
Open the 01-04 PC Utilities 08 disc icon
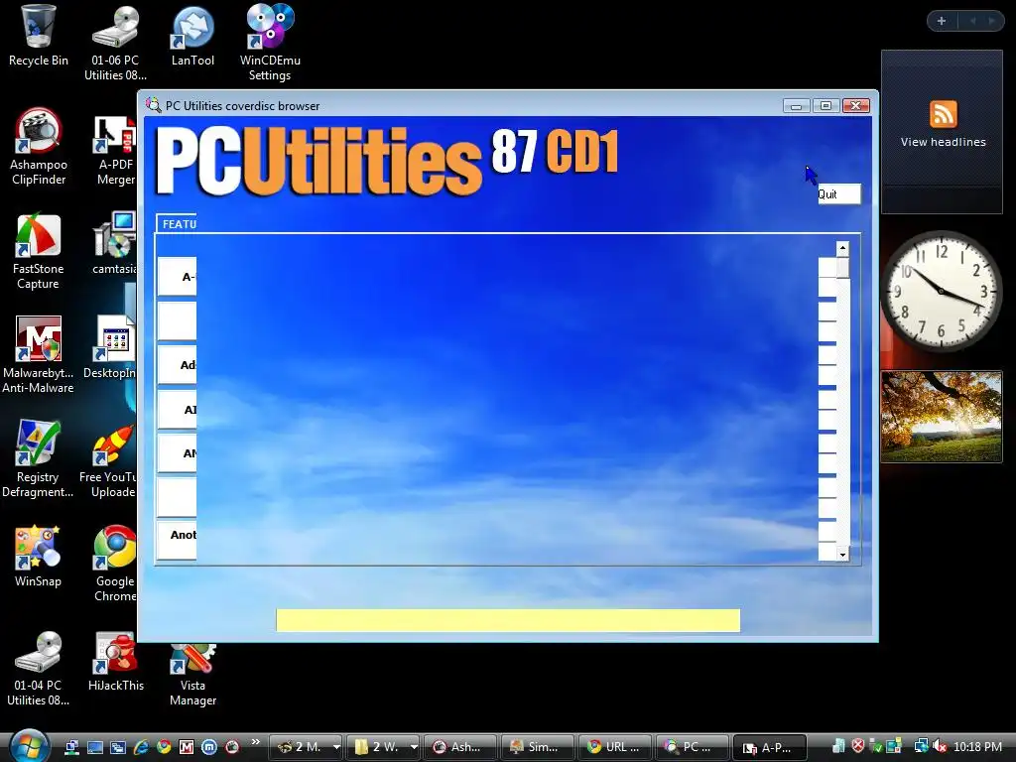click(x=38, y=668)
